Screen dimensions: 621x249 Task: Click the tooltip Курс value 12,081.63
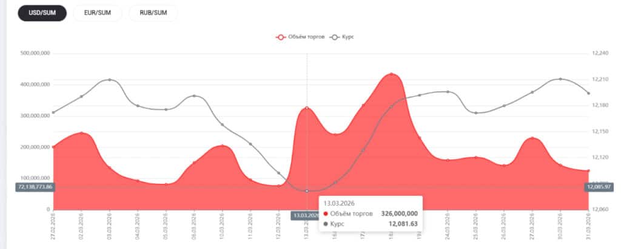[404, 224]
